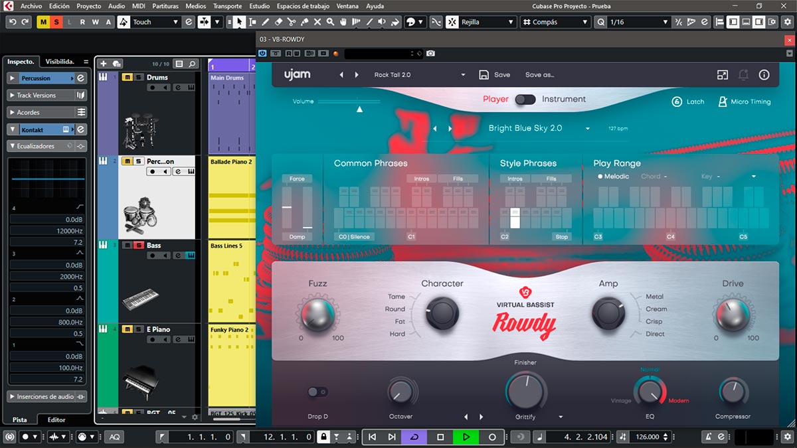Toggle the global Solo S button
This screenshot has height=448, width=797.
56,22
